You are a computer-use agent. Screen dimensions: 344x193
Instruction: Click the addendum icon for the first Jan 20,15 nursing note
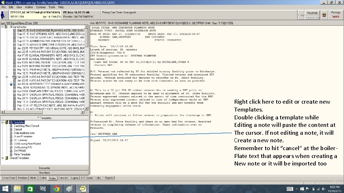click(14, 77)
